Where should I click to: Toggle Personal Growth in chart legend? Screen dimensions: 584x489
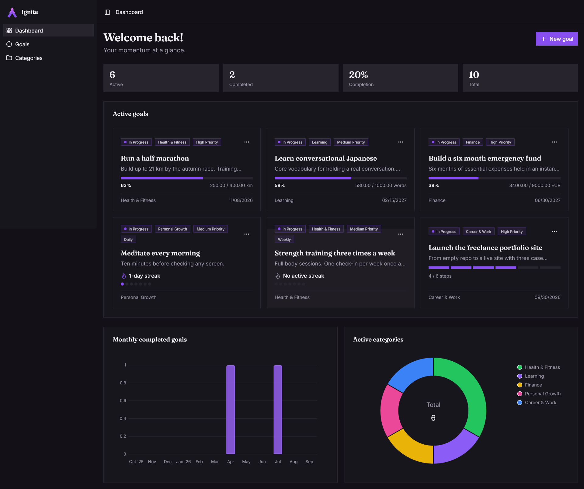click(x=539, y=394)
